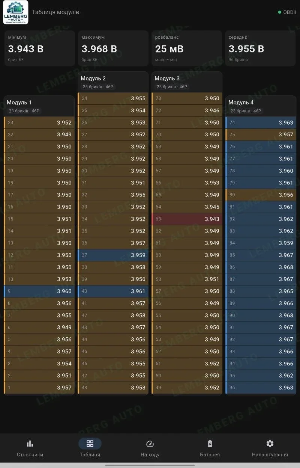Screen dimensions: 300x468
Task: Select blue brick 9 row showing 3.960
Action: [39, 291]
